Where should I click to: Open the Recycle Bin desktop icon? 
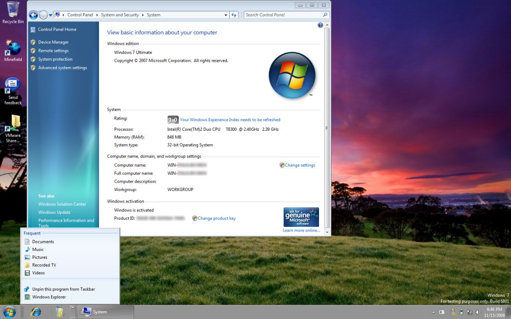click(x=13, y=13)
